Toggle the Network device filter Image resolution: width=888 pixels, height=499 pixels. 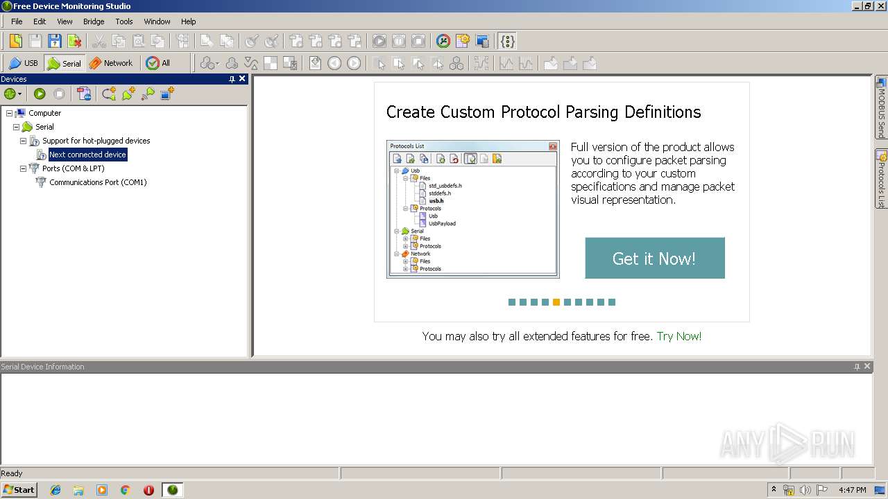coord(111,63)
